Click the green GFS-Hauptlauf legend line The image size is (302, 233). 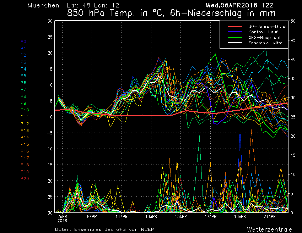235,37
